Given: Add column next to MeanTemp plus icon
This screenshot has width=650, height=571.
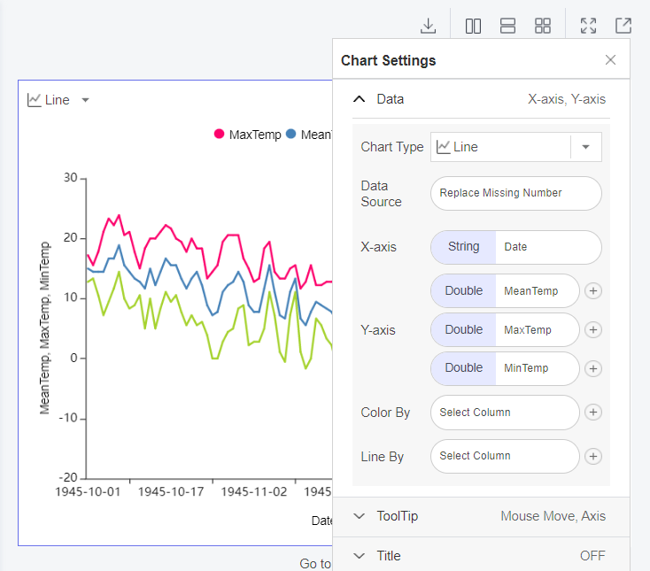Looking at the screenshot, I should click(593, 291).
